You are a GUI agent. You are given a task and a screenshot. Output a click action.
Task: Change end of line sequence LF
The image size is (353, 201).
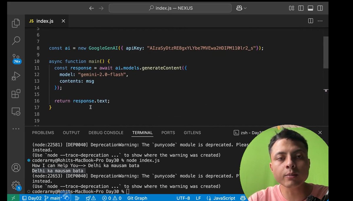click(199, 198)
